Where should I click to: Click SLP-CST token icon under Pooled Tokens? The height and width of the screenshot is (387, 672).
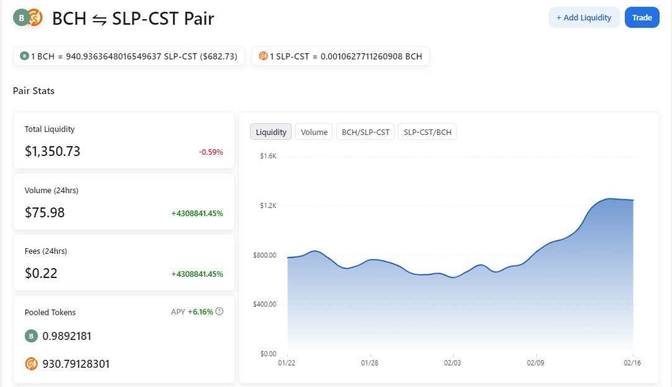click(x=31, y=364)
